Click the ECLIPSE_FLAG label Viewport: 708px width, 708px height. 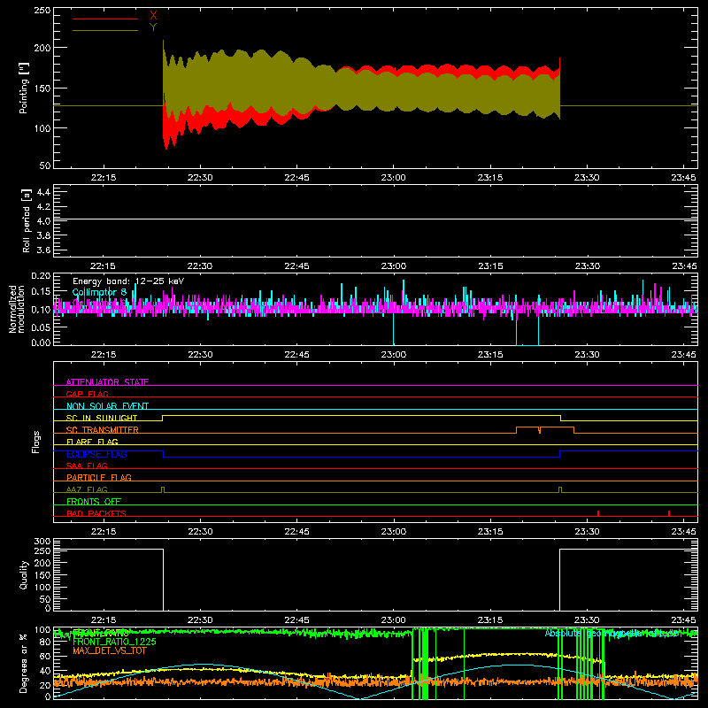click(96, 454)
